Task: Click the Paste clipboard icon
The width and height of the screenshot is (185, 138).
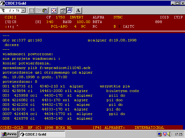Action: click(x=45, y=10)
